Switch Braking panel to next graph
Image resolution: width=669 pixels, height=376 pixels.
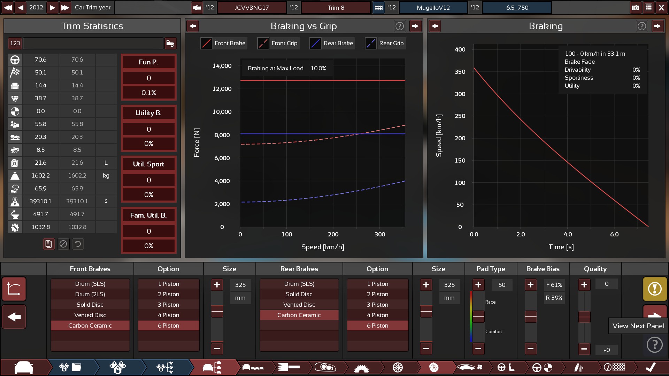coord(657,26)
